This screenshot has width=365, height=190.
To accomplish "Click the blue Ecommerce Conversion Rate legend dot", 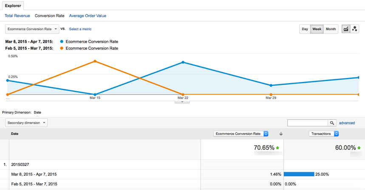I will pyautogui.click(x=62, y=42).
